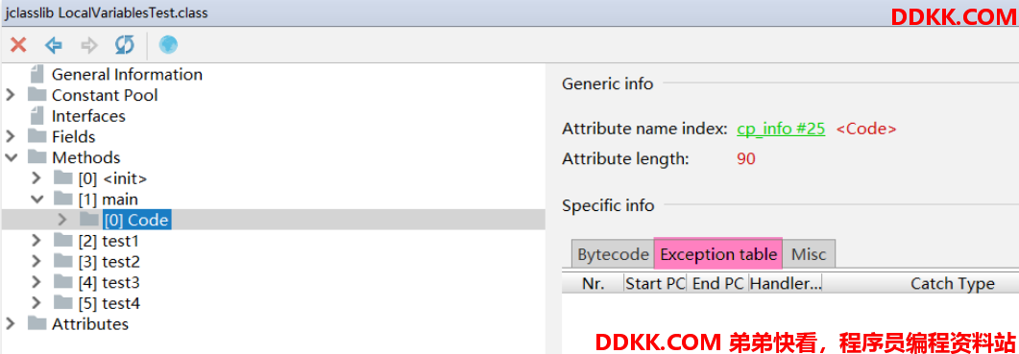Expand the Constant Pool node
This screenshot has height=354, width=1019.
(x=11, y=95)
